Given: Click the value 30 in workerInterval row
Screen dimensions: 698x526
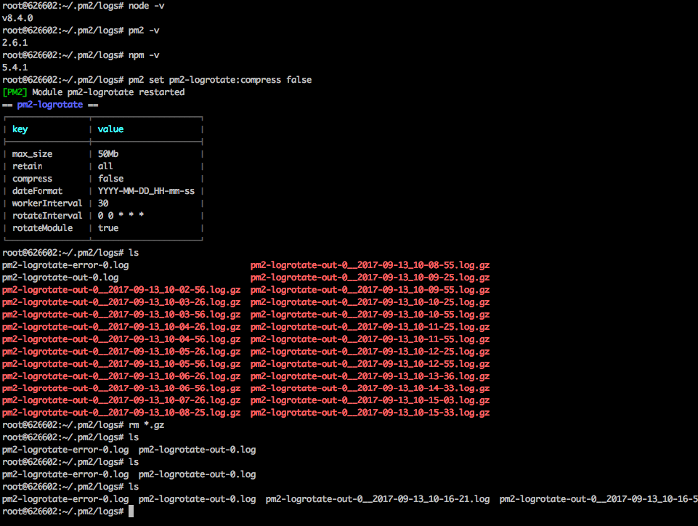Looking at the screenshot, I should point(103,203).
